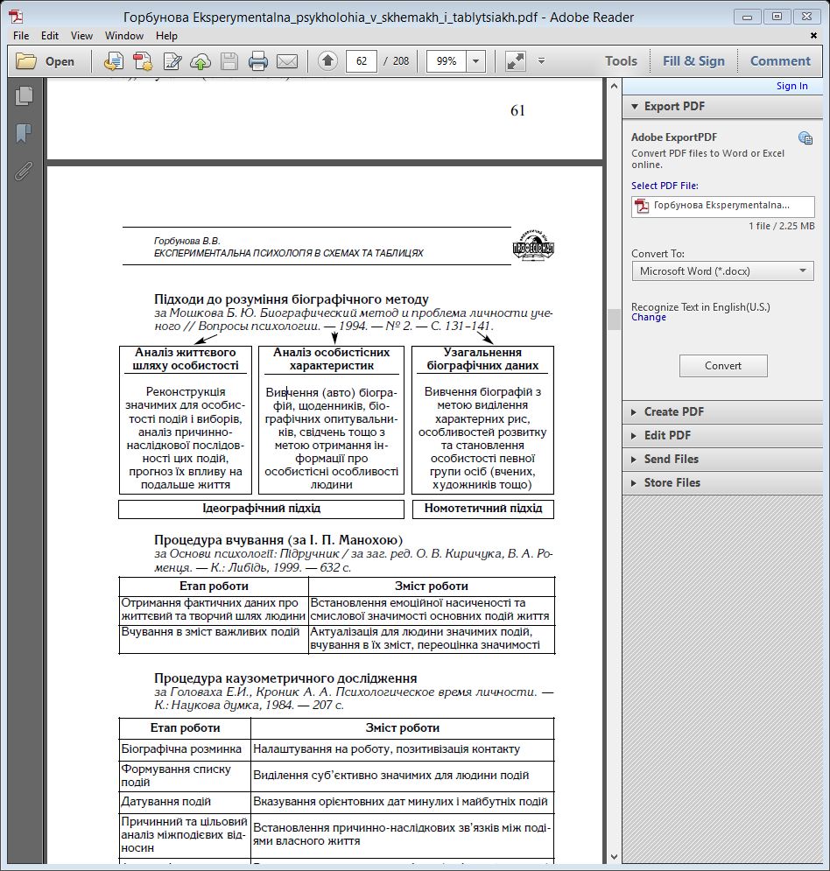Click the Sign In link
Viewport: 830px width, 871px height.
tap(791, 86)
